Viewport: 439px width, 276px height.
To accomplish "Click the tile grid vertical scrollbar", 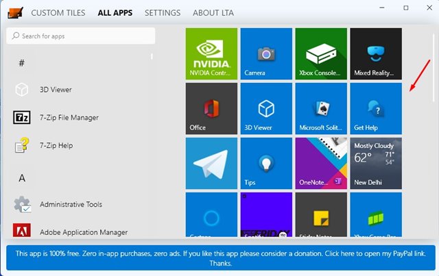I will coord(434,68).
